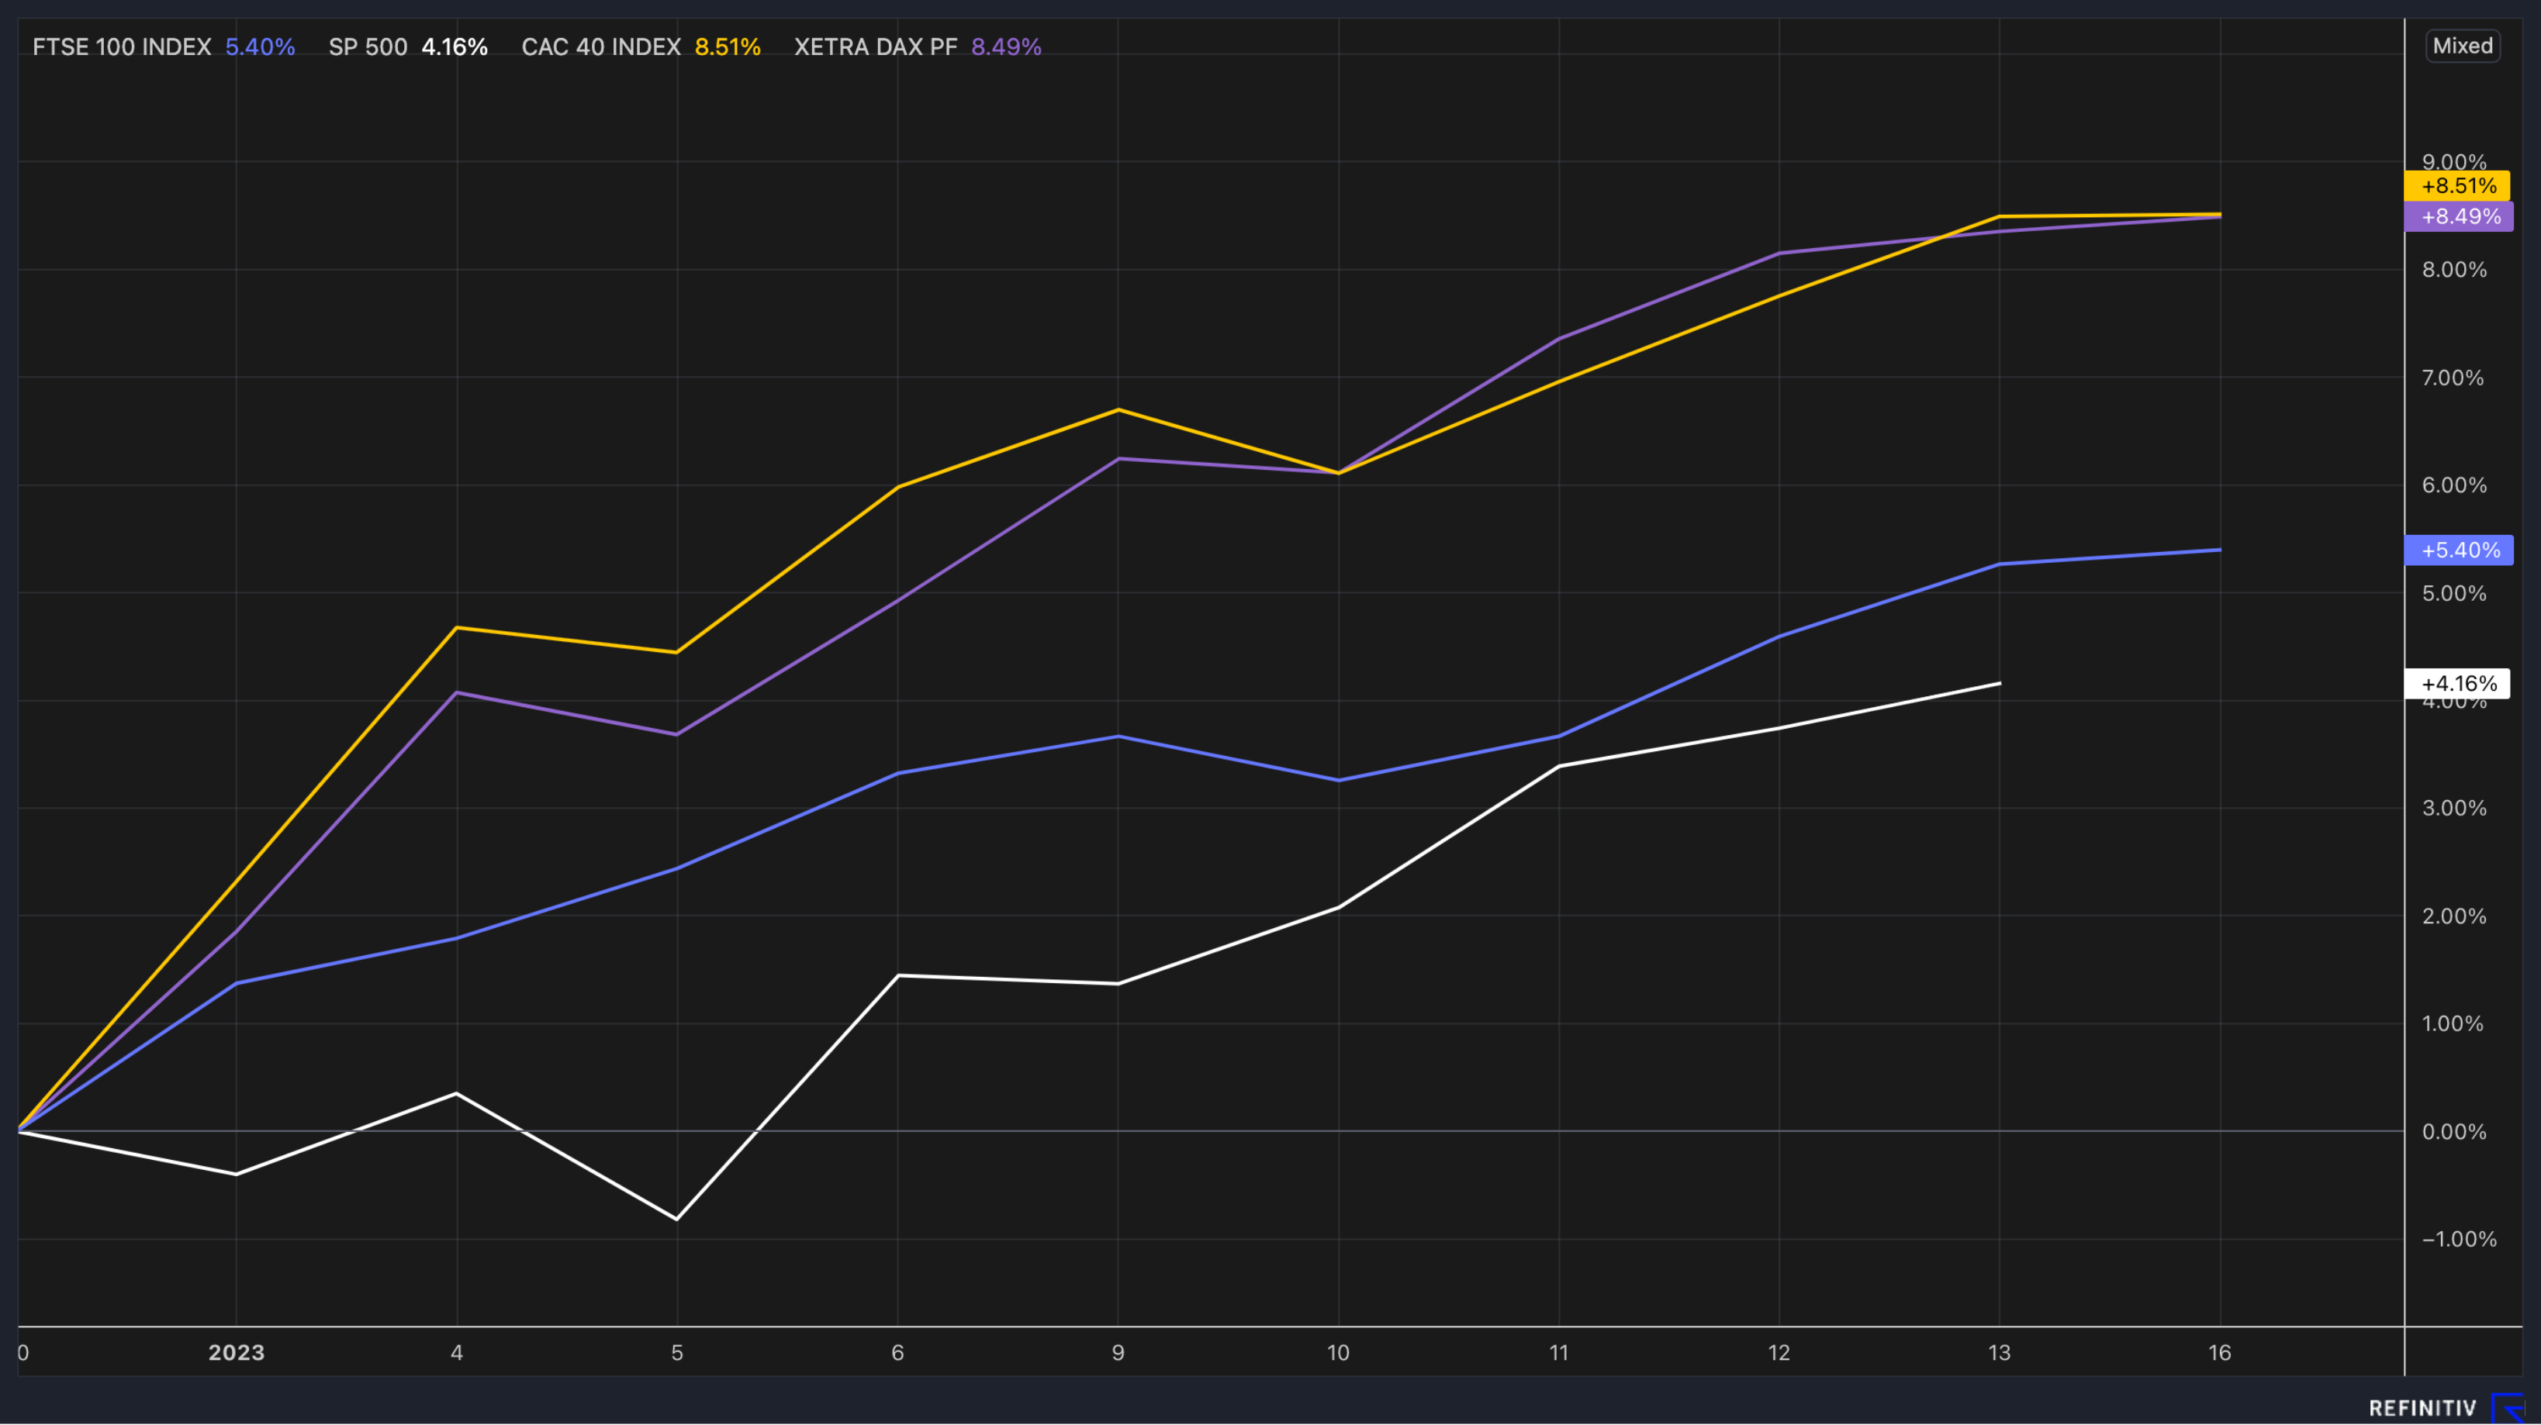Click the 3.00% y-axis label

[x=2454, y=809]
